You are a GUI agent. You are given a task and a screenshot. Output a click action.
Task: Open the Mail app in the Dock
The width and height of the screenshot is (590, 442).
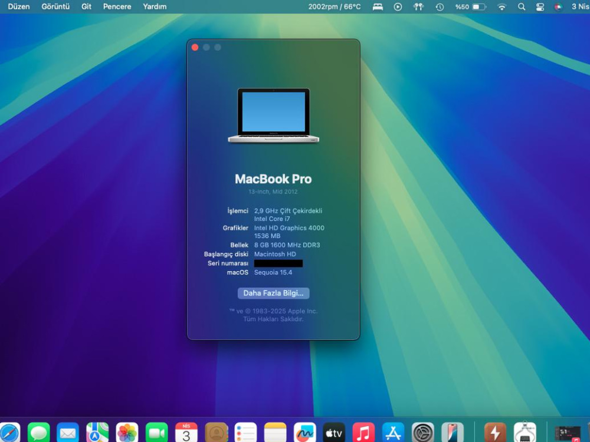coord(68,433)
